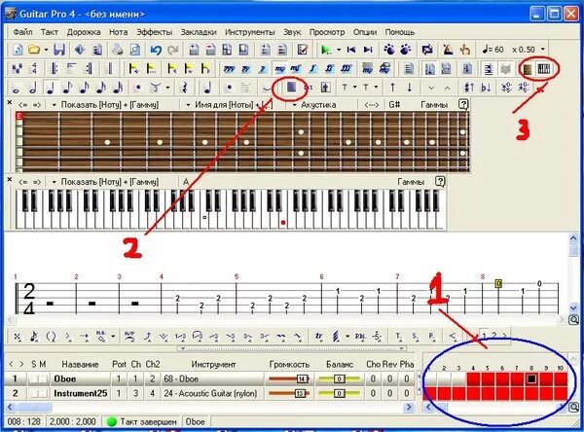Viewport: 584px width, 432px height.
Task: Open the dropdown arrow next to the play button
Action: tap(339, 50)
